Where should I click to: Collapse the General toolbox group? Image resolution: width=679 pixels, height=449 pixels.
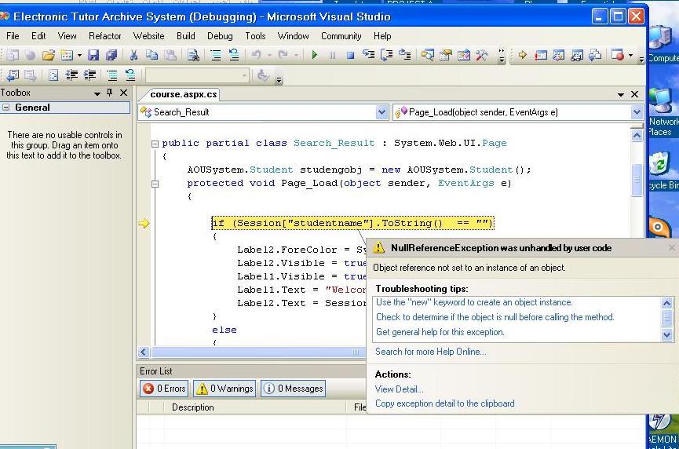tap(6, 108)
